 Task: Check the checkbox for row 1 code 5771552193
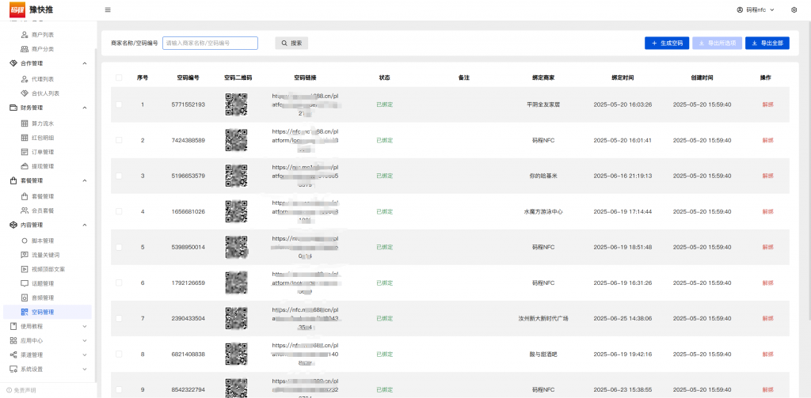(x=119, y=104)
